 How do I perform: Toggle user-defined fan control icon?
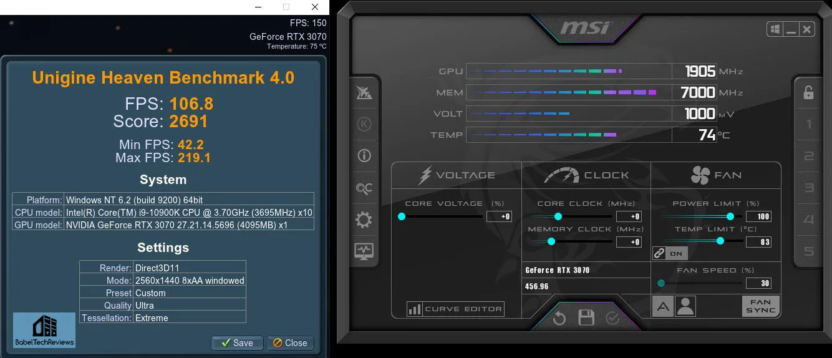point(685,306)
